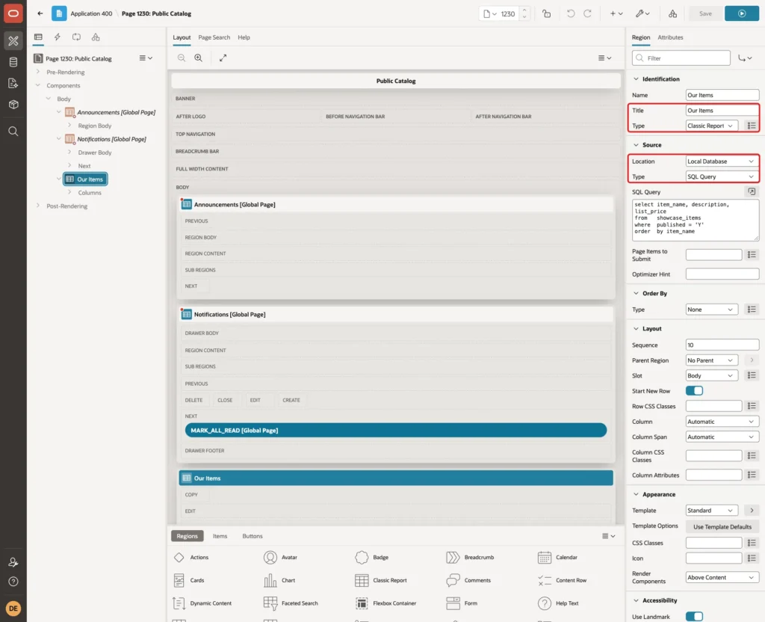This screenshot has width=765, height=622.
Task: Open Page Items to Submit picker
Action: (x=752, y=255)
